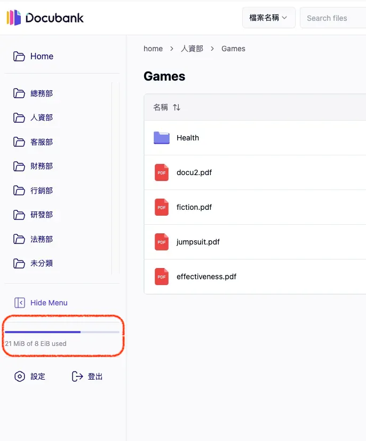The height and width of the screenshot is (441, 366).
Task: Click the storage usage progress bar
Action: tap(62, 332)
